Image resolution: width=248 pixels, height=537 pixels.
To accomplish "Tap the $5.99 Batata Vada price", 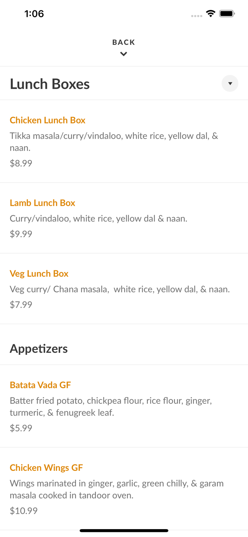I will [x=21, y=428].
